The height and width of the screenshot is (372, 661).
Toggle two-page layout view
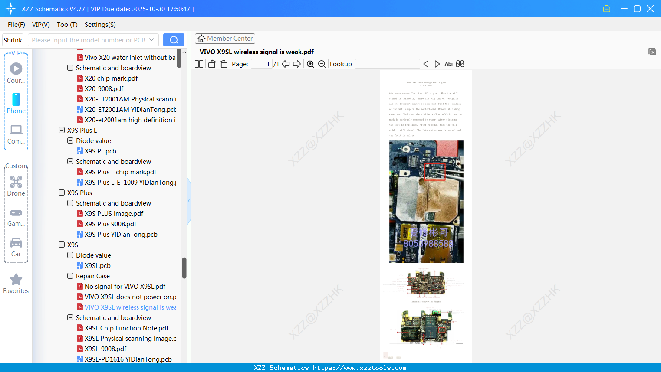coord(199,64)
